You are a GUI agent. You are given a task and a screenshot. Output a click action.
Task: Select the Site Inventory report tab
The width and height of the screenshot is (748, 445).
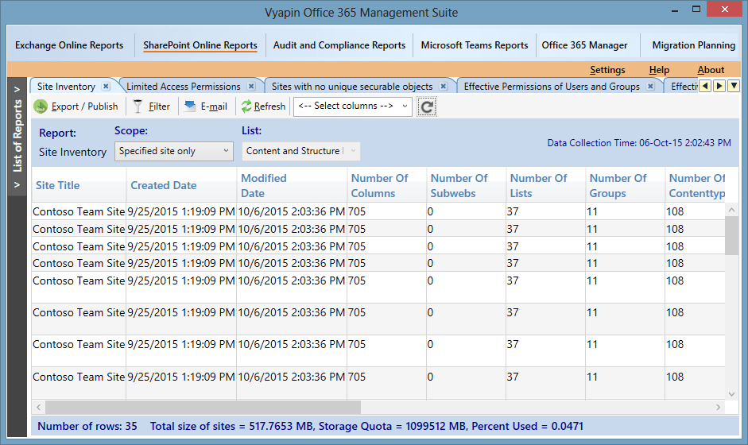pos(66,87)
